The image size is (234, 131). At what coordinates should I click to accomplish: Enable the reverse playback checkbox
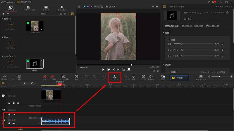pyautogui.click(x=169, y=72)
